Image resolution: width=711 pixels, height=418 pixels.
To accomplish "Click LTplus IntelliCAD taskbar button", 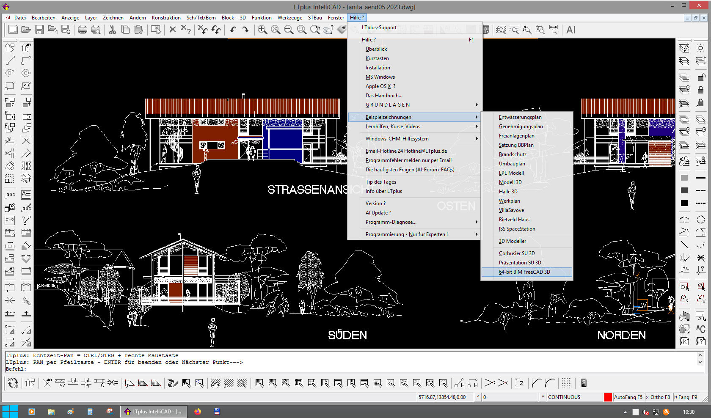I will coord(154,412).
